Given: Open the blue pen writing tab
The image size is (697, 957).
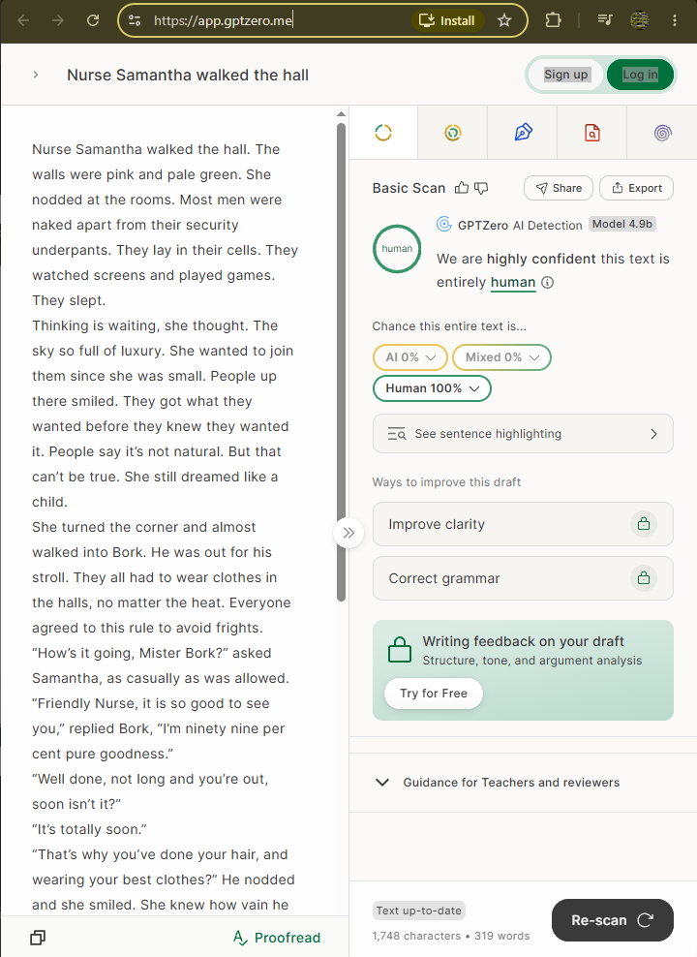Looking at the screenshot, I should click(x=523, y=133).
